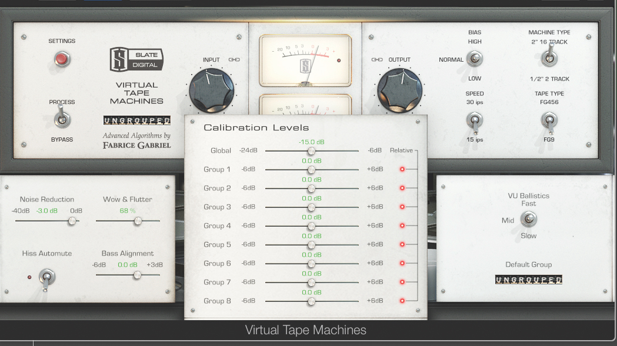Toggle the Group 6 Relative red LED
Image resolution: width=617 pixels, height=346 pixels.
click(402, 263)
